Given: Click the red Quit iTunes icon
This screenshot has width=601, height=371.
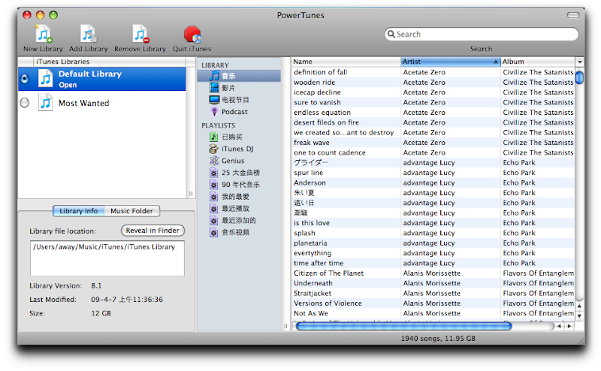Looking at the screenshot, I should tap(192, 35).
